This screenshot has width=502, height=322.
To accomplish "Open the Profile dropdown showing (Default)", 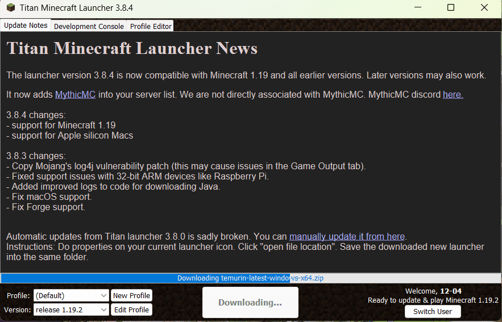I will pos(71,295).
